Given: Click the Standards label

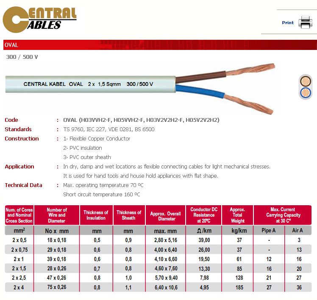Looking at the screenshot, I should point(18,129).
